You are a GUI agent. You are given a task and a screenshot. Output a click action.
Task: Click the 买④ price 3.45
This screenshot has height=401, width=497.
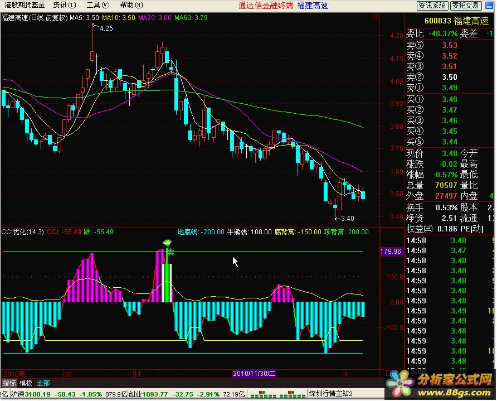click(450, 131)
